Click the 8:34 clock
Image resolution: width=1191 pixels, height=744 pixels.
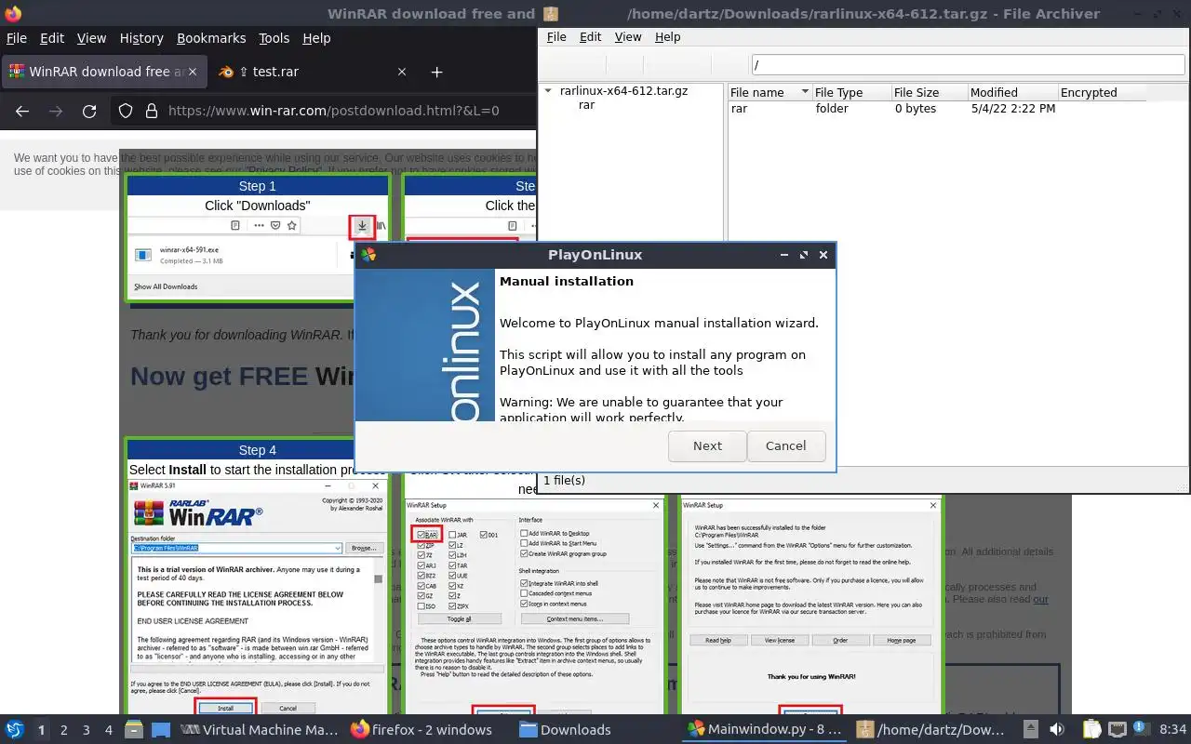tap(1172, 730)
